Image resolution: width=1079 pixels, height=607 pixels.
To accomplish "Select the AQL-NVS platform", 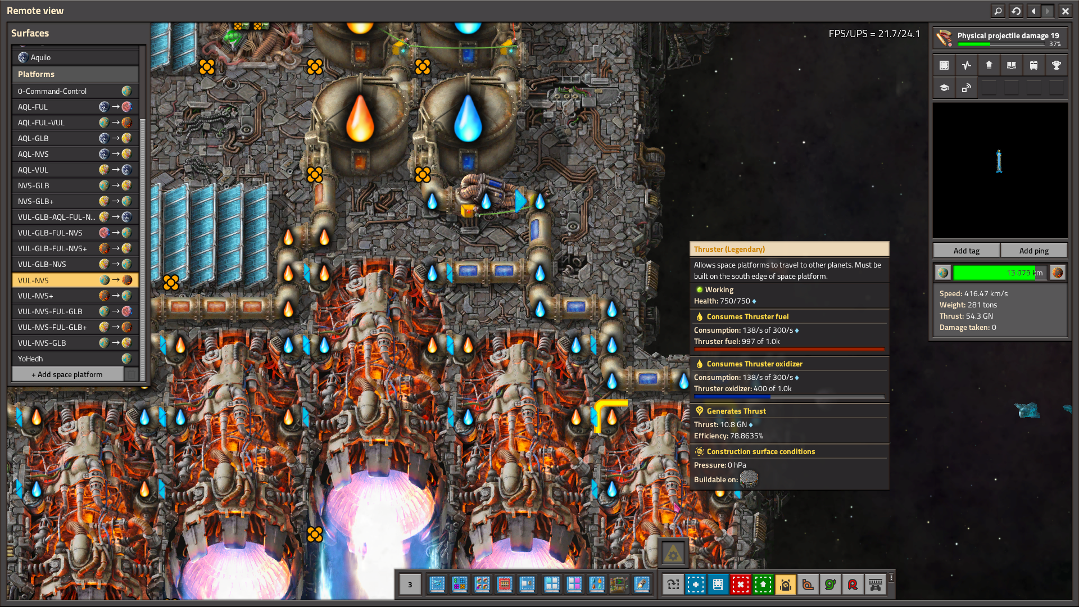I will (75, 154).
